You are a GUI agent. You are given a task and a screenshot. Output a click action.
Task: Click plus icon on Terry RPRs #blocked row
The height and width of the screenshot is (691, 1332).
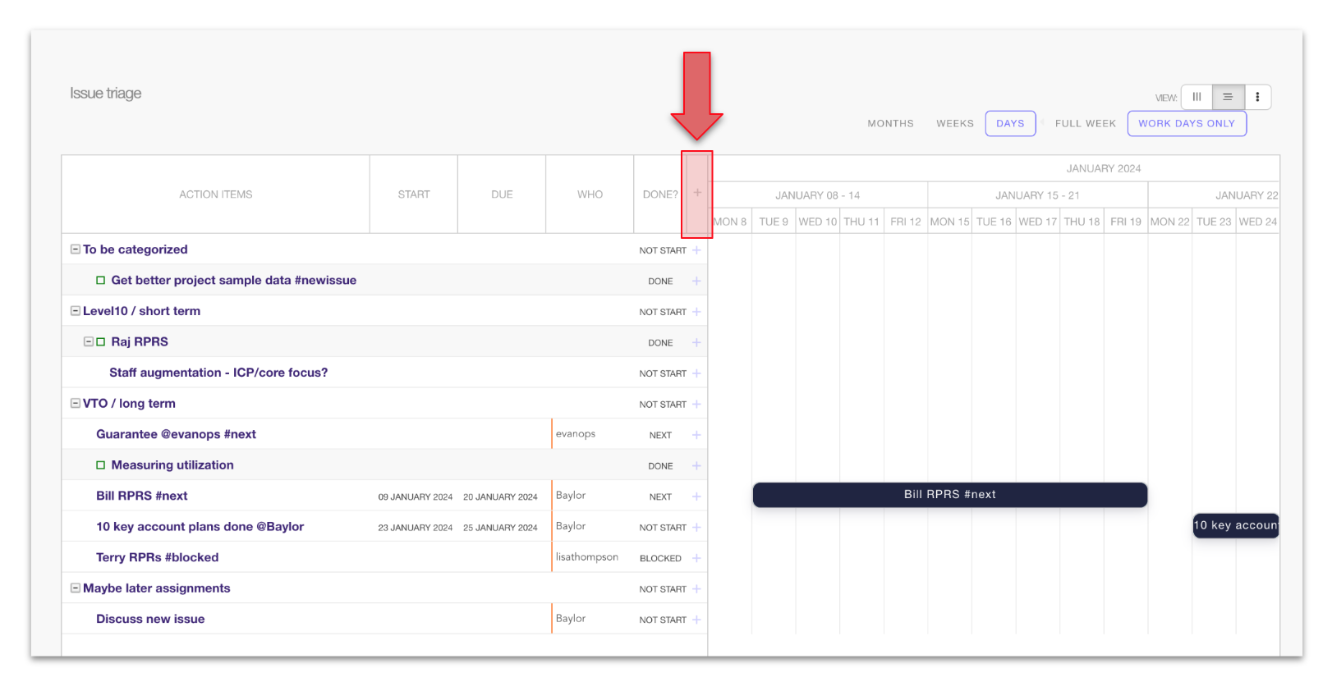point(696,558)
